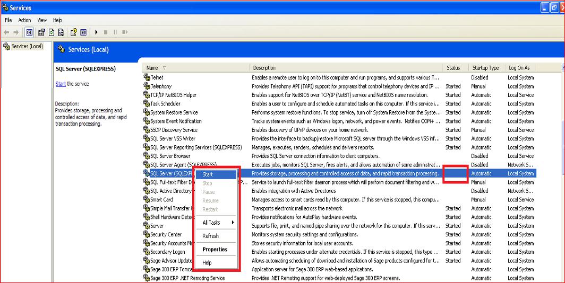Select the SQL Server VSS Writer row
This screenshot has width=565, height=283.
coord(339,138)
